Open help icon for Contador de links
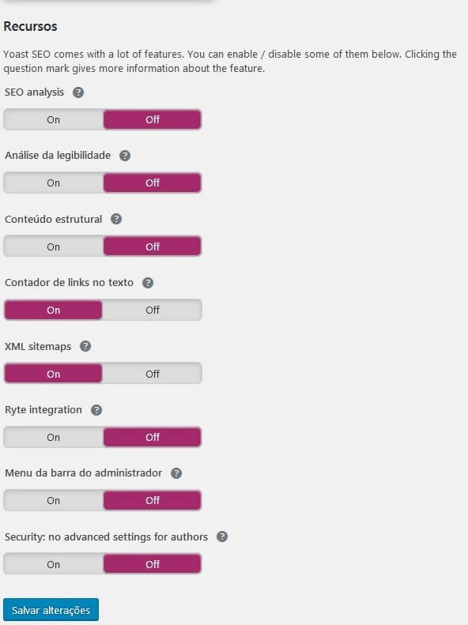This screenshot has width=468, height=625. 148,283
